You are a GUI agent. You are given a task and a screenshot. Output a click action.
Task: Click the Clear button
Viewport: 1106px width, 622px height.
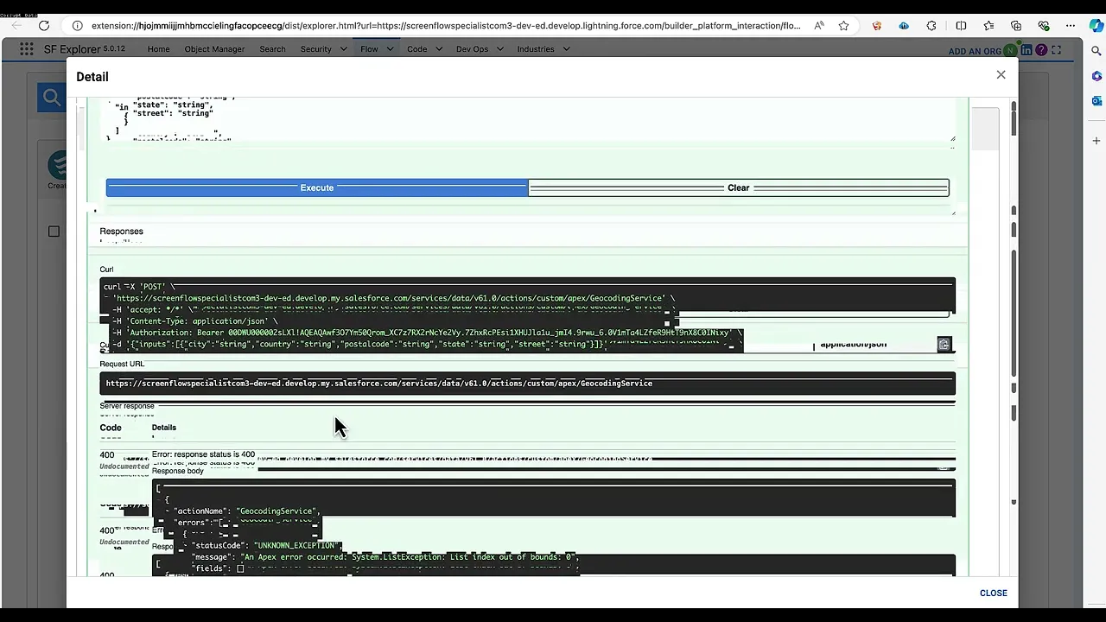tap(738, 187)
